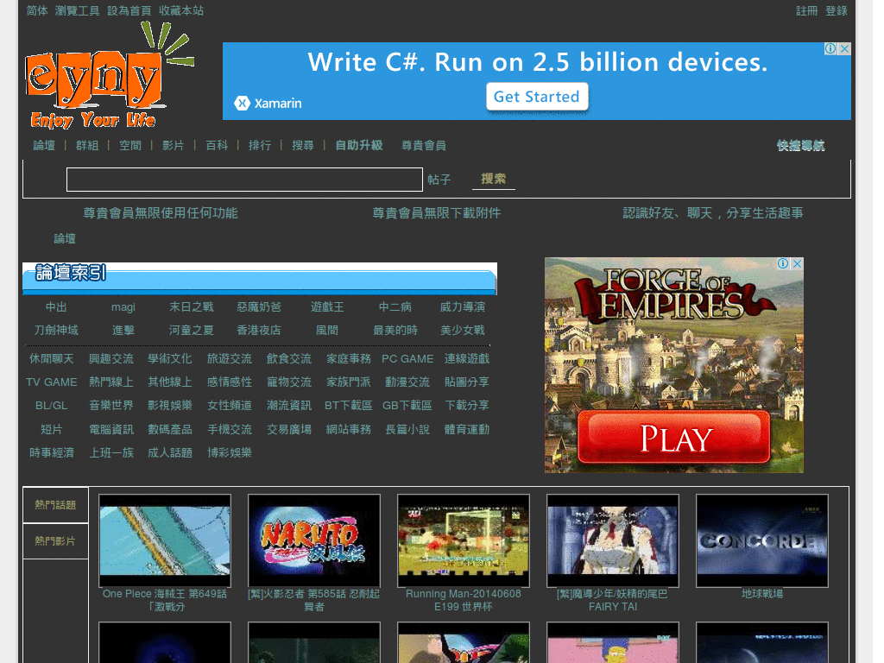The width and height of the screenshot is (884, 663).
Task: Open the One Piece 第649話 video thumbnail
Action: tap(165, 540)
